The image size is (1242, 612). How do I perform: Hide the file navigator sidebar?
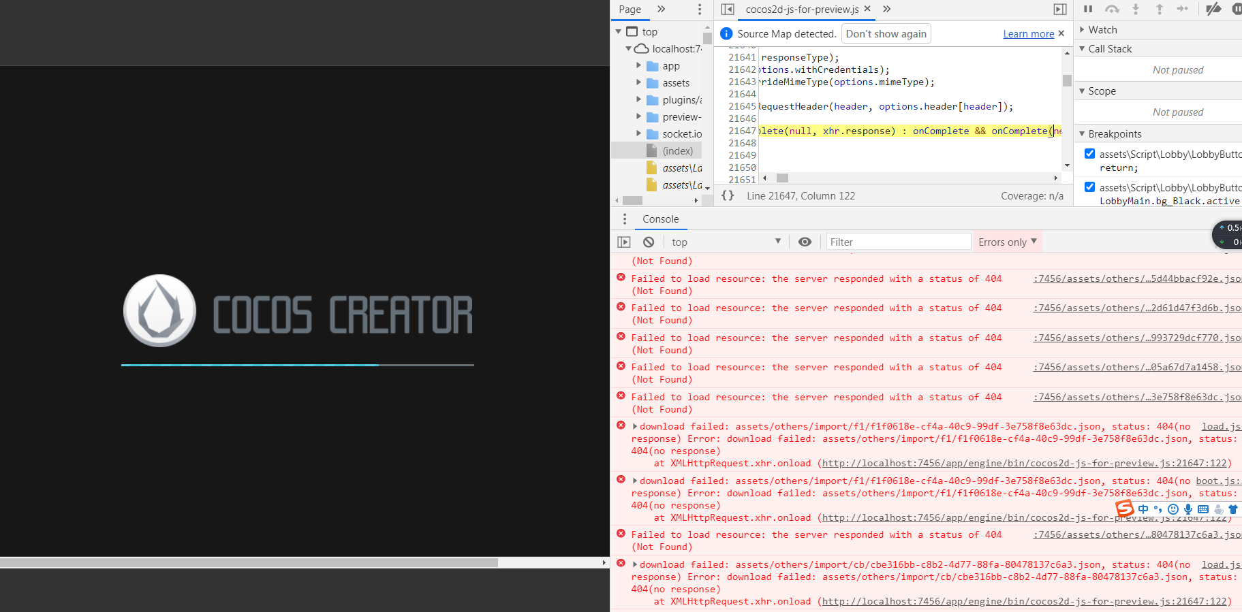point(728,9)
